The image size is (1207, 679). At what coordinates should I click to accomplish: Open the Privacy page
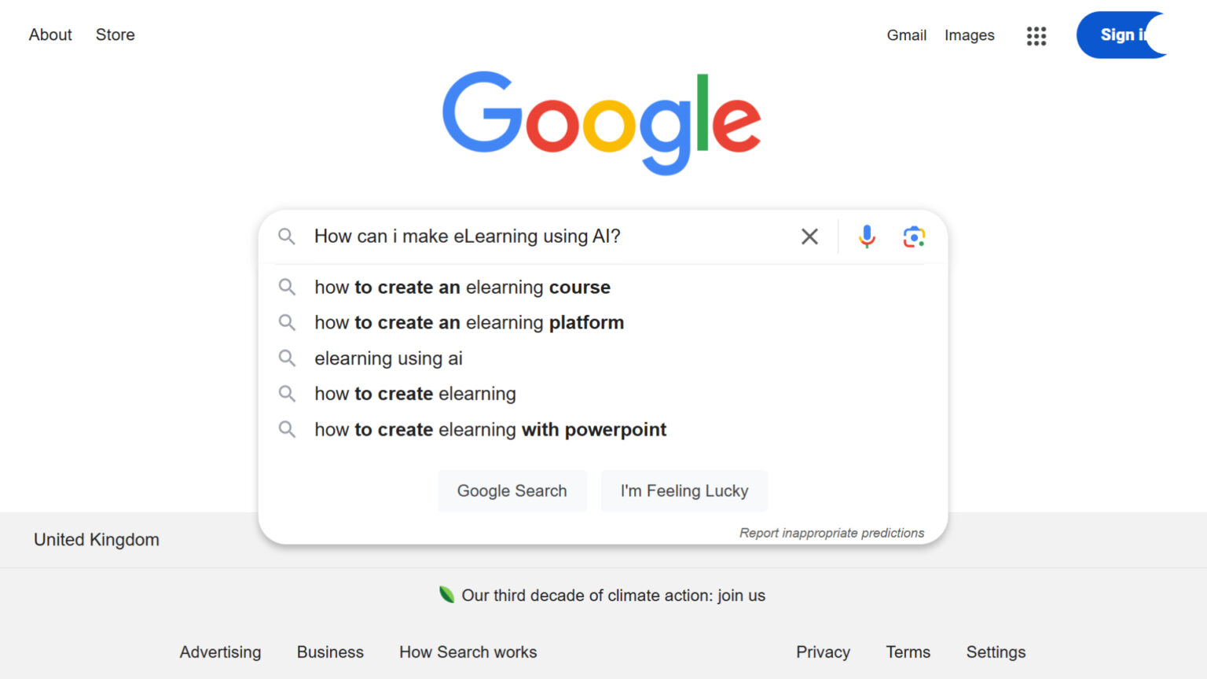823,651
